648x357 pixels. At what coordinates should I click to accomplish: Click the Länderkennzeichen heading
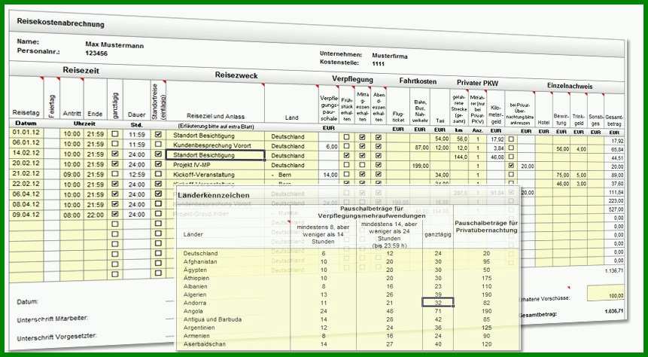tap(214, 195)
